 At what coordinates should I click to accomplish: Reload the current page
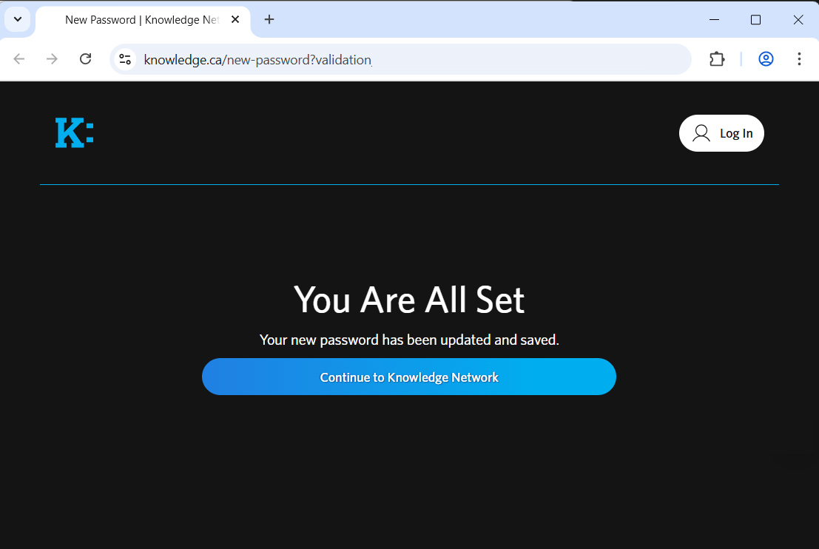[85, 59]
